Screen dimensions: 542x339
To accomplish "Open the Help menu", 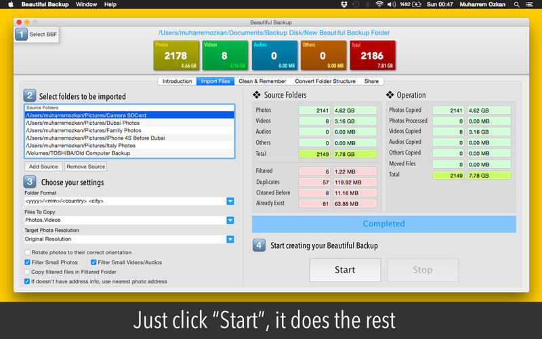I will (x=110, y=5).
